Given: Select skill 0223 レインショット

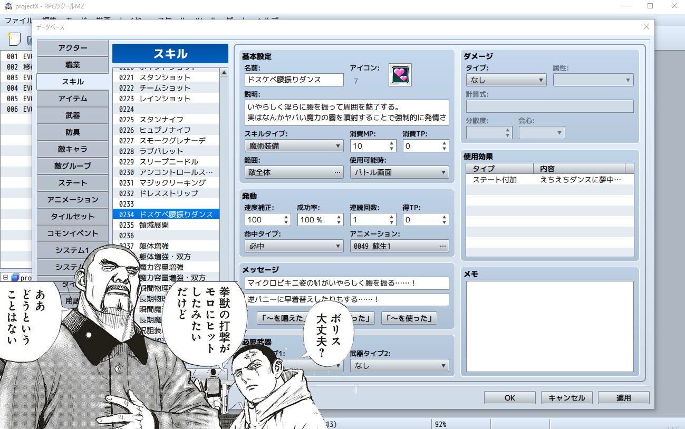Looking at the screenshot, I should [x=166, y=99].
